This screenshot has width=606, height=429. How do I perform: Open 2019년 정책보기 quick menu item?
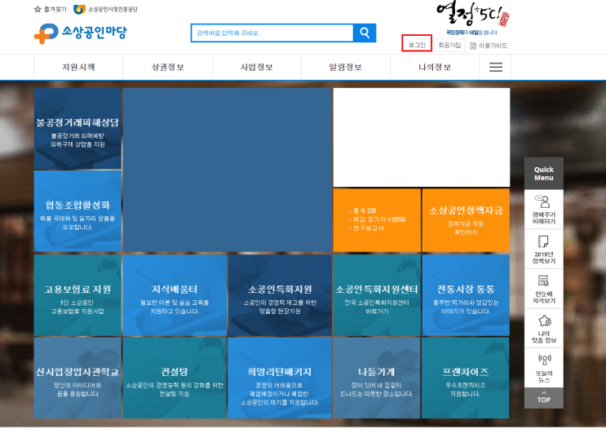click(544, 250)
